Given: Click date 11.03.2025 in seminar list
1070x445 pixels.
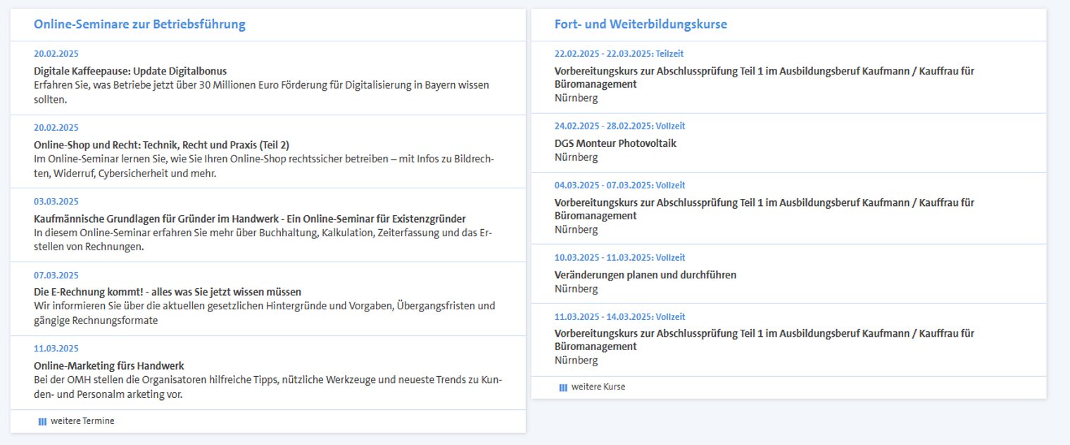Looking at the screenshot, I should point(56,349).
